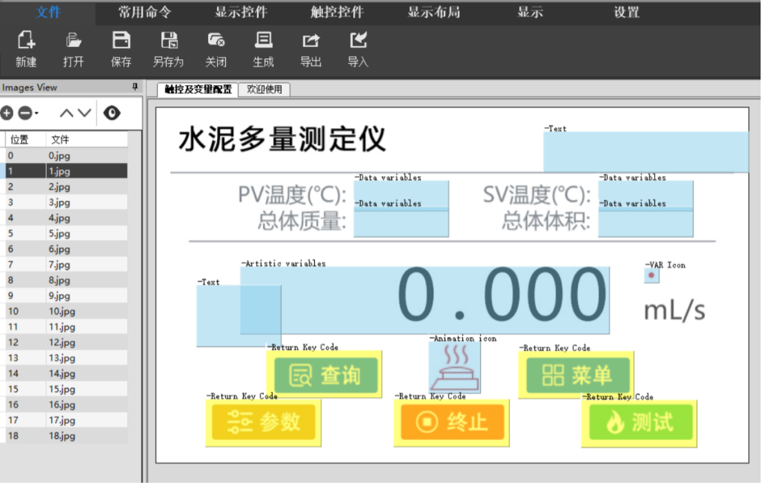This screenshot has width=764, height=485.
Task: Select the 查询 Return Key Code button
Action: pyautogui.click(x=325, y=374)
